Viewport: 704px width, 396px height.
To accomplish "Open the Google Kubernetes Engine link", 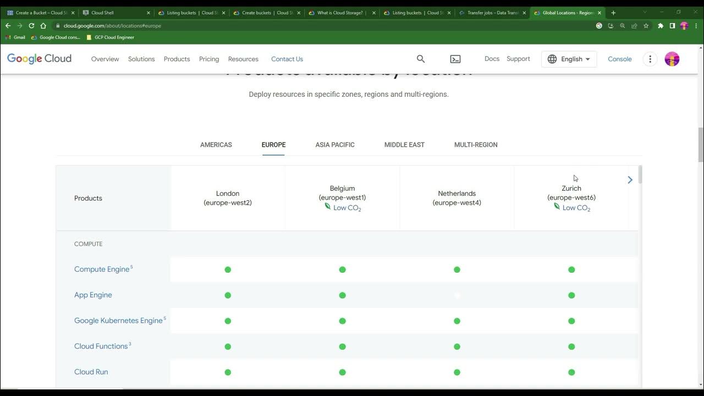I will point(118,321).
